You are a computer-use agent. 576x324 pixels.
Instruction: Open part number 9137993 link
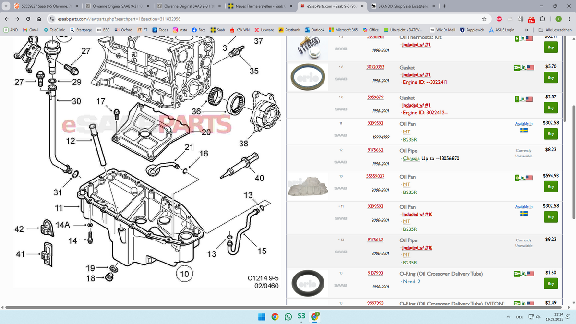tap(375, 273)
